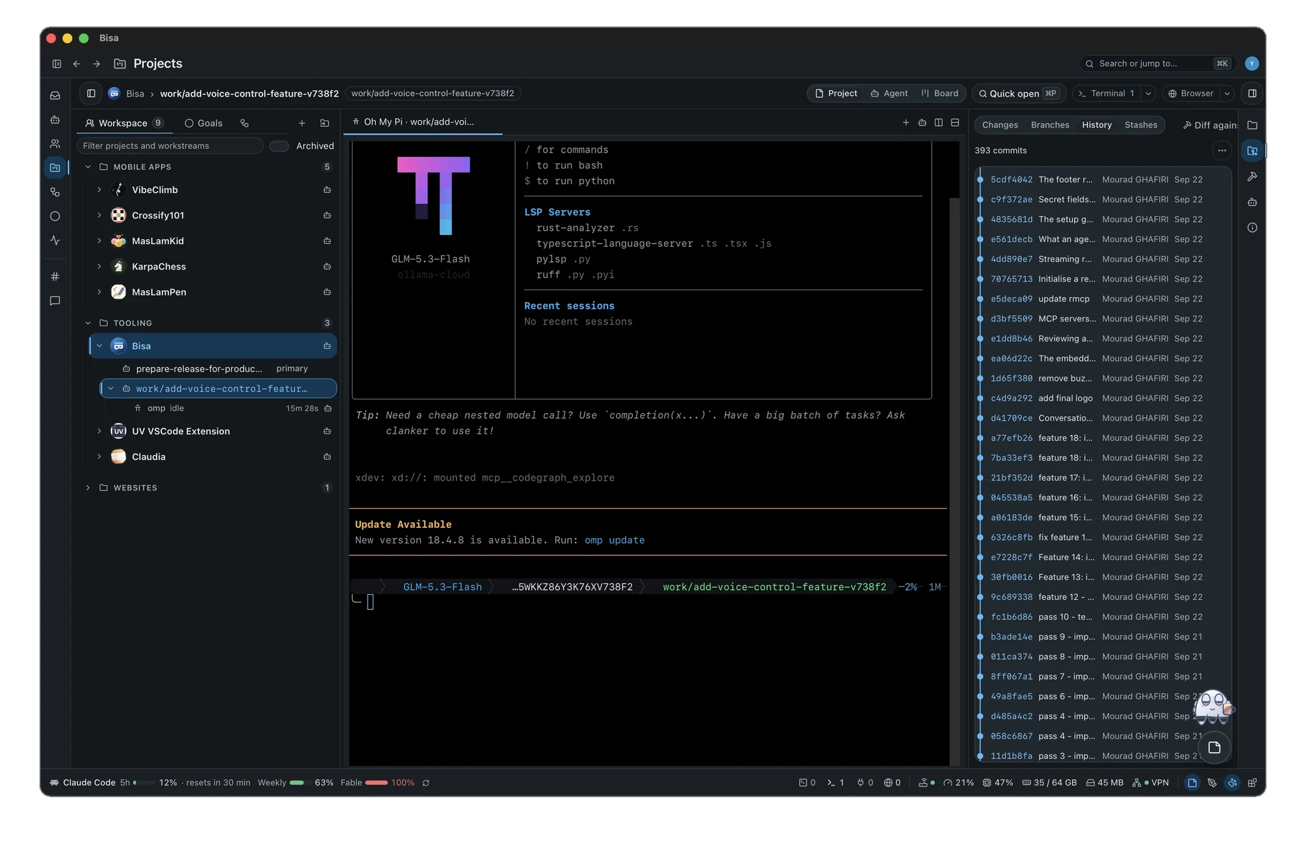Open the Browser dropdown arrow

(1227, 93)
